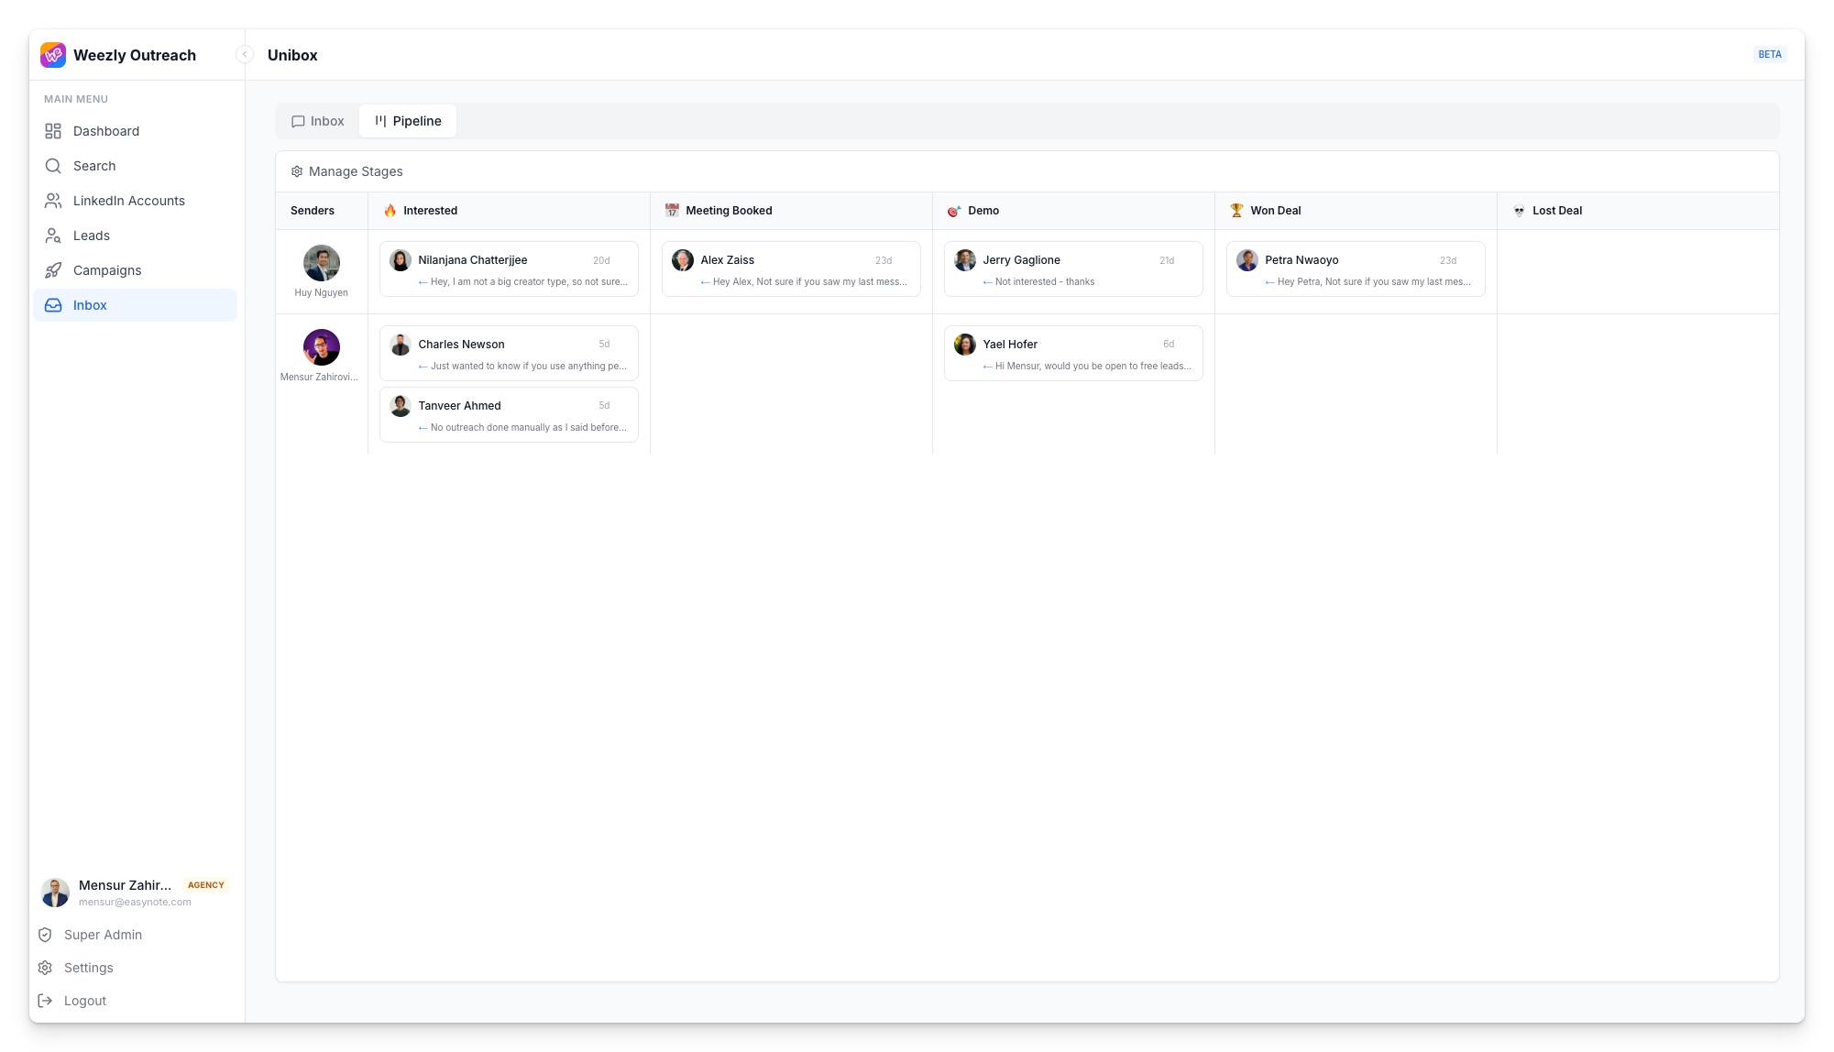This screenshot has width=1834, height=1052.
Task: Click the Interested stage header label
Action: (430, 211)
